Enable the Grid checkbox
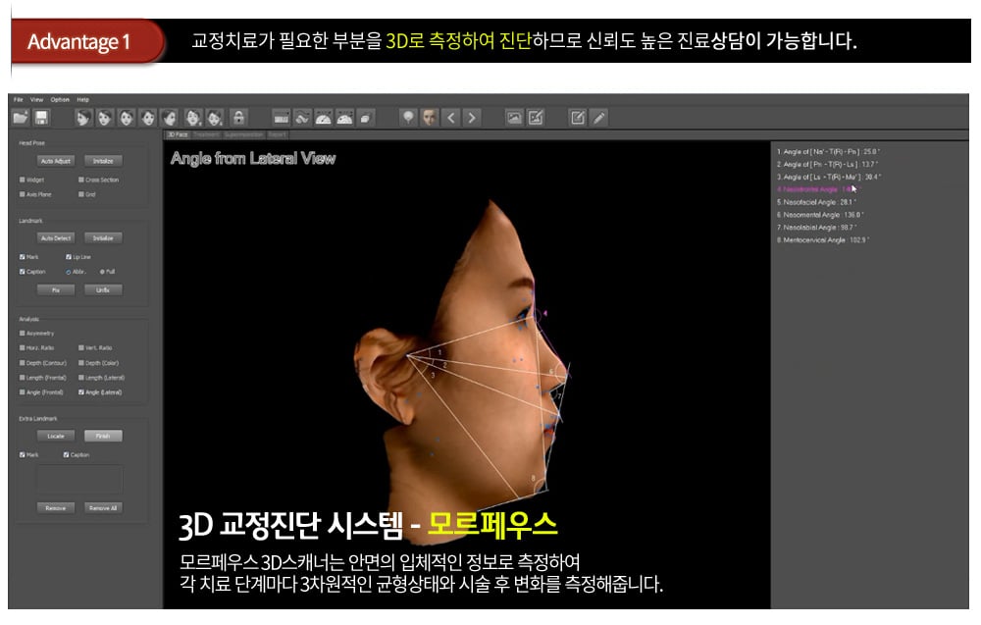Viewport: 981px width, 625px height. tap(81, 194)
